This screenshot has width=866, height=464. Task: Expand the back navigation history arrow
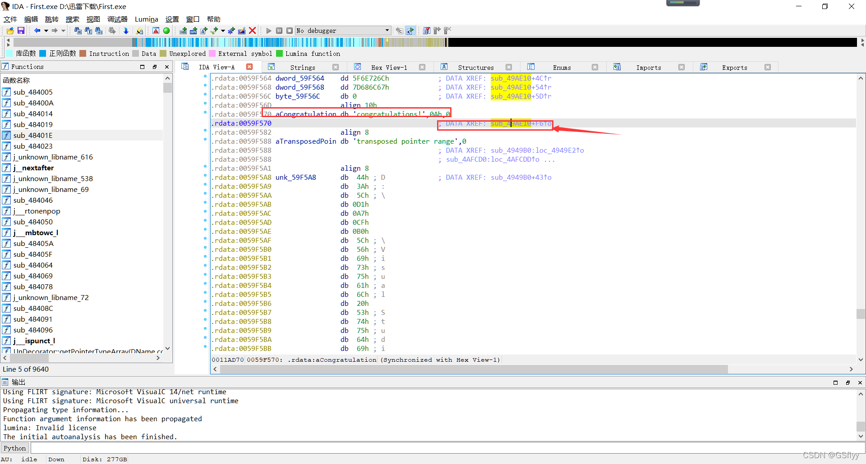pyautogui.click(x=46, y=31)
